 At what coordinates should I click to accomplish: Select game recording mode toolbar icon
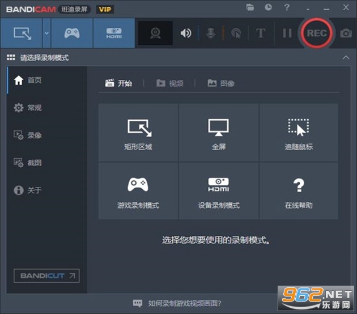pos(72,33)
